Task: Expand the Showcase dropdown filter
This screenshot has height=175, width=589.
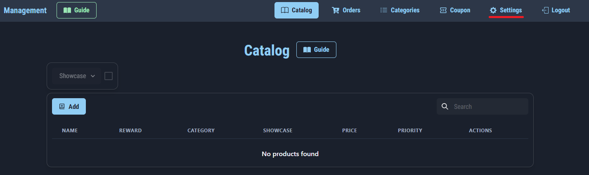Action: point(77,76)
